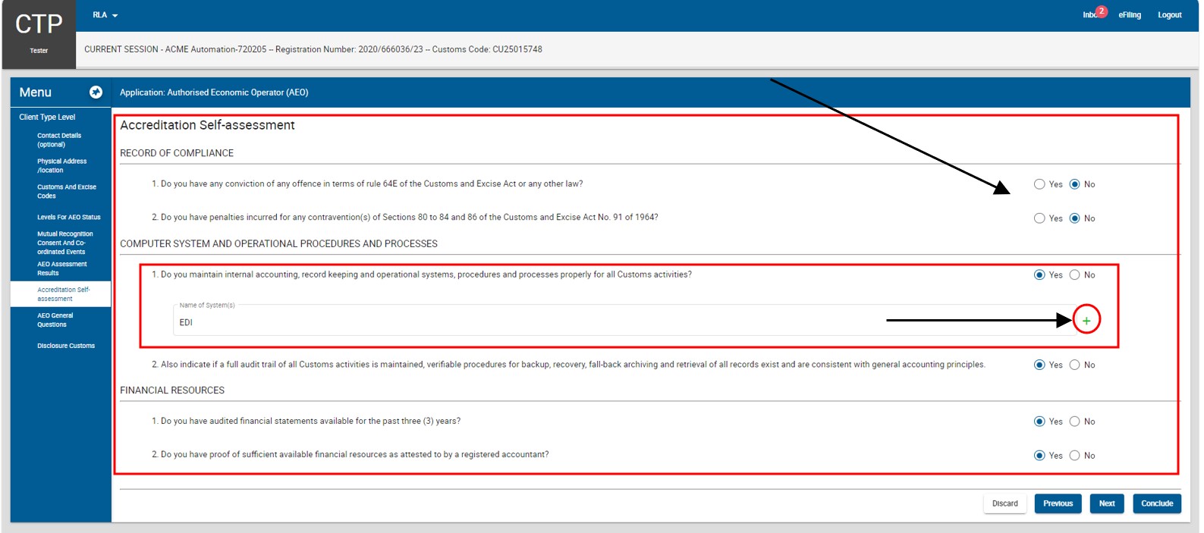Click the COMPUTER SYSTEM AND OPERATIONAL PROCEDURES heading
This screenshot has width=1204, height=533.
pos(278,244)
